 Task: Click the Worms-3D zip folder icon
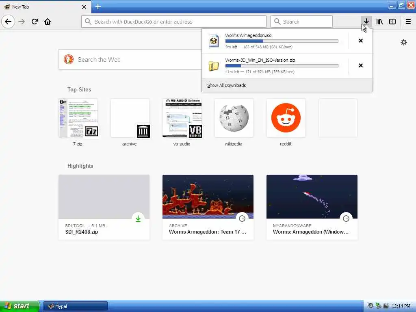(x=214, y=66)
